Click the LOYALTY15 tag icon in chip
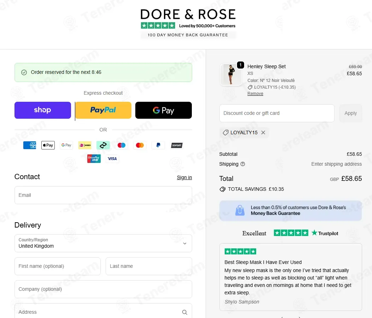The height and width of the screenshot is (318, 372). click(226, 132)
